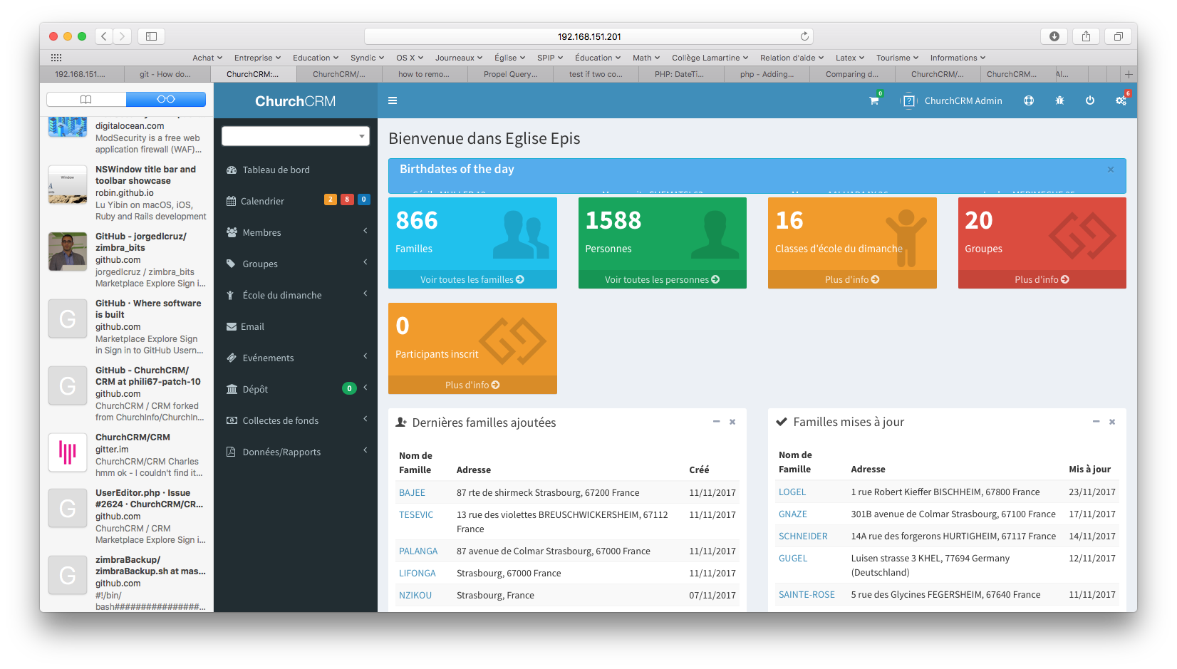
Task: Show all tabs overview icon
Action: pyautogui.click(x=1118, y=36)
